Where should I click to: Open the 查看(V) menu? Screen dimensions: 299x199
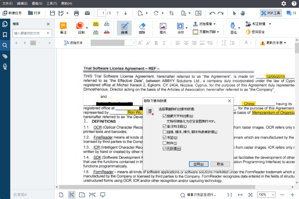37,3
